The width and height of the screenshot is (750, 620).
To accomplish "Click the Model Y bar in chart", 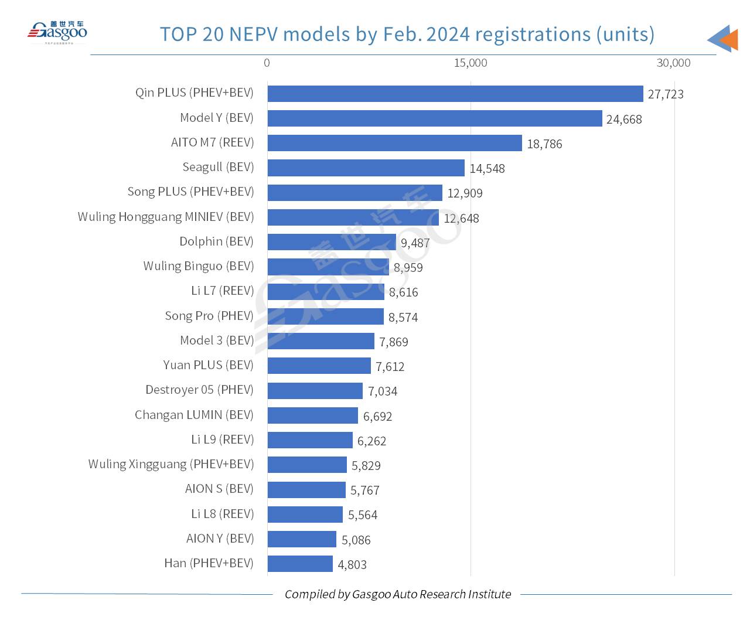I will pyautogui.click(x=435, y=118).
